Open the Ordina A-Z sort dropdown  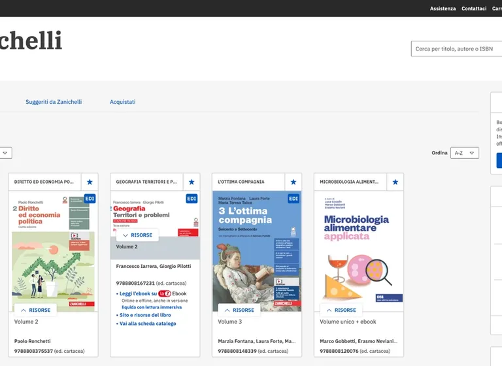[x=465, y=153]
